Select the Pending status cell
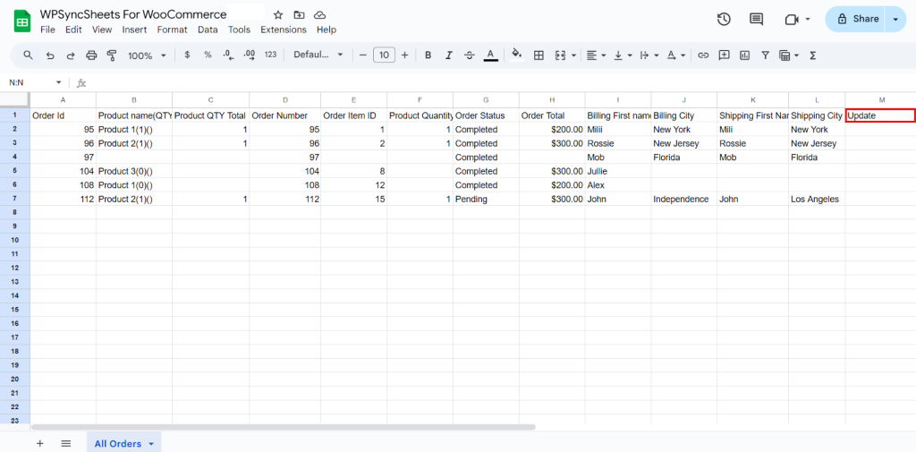The image size is (916, 452). pos(486,199)
